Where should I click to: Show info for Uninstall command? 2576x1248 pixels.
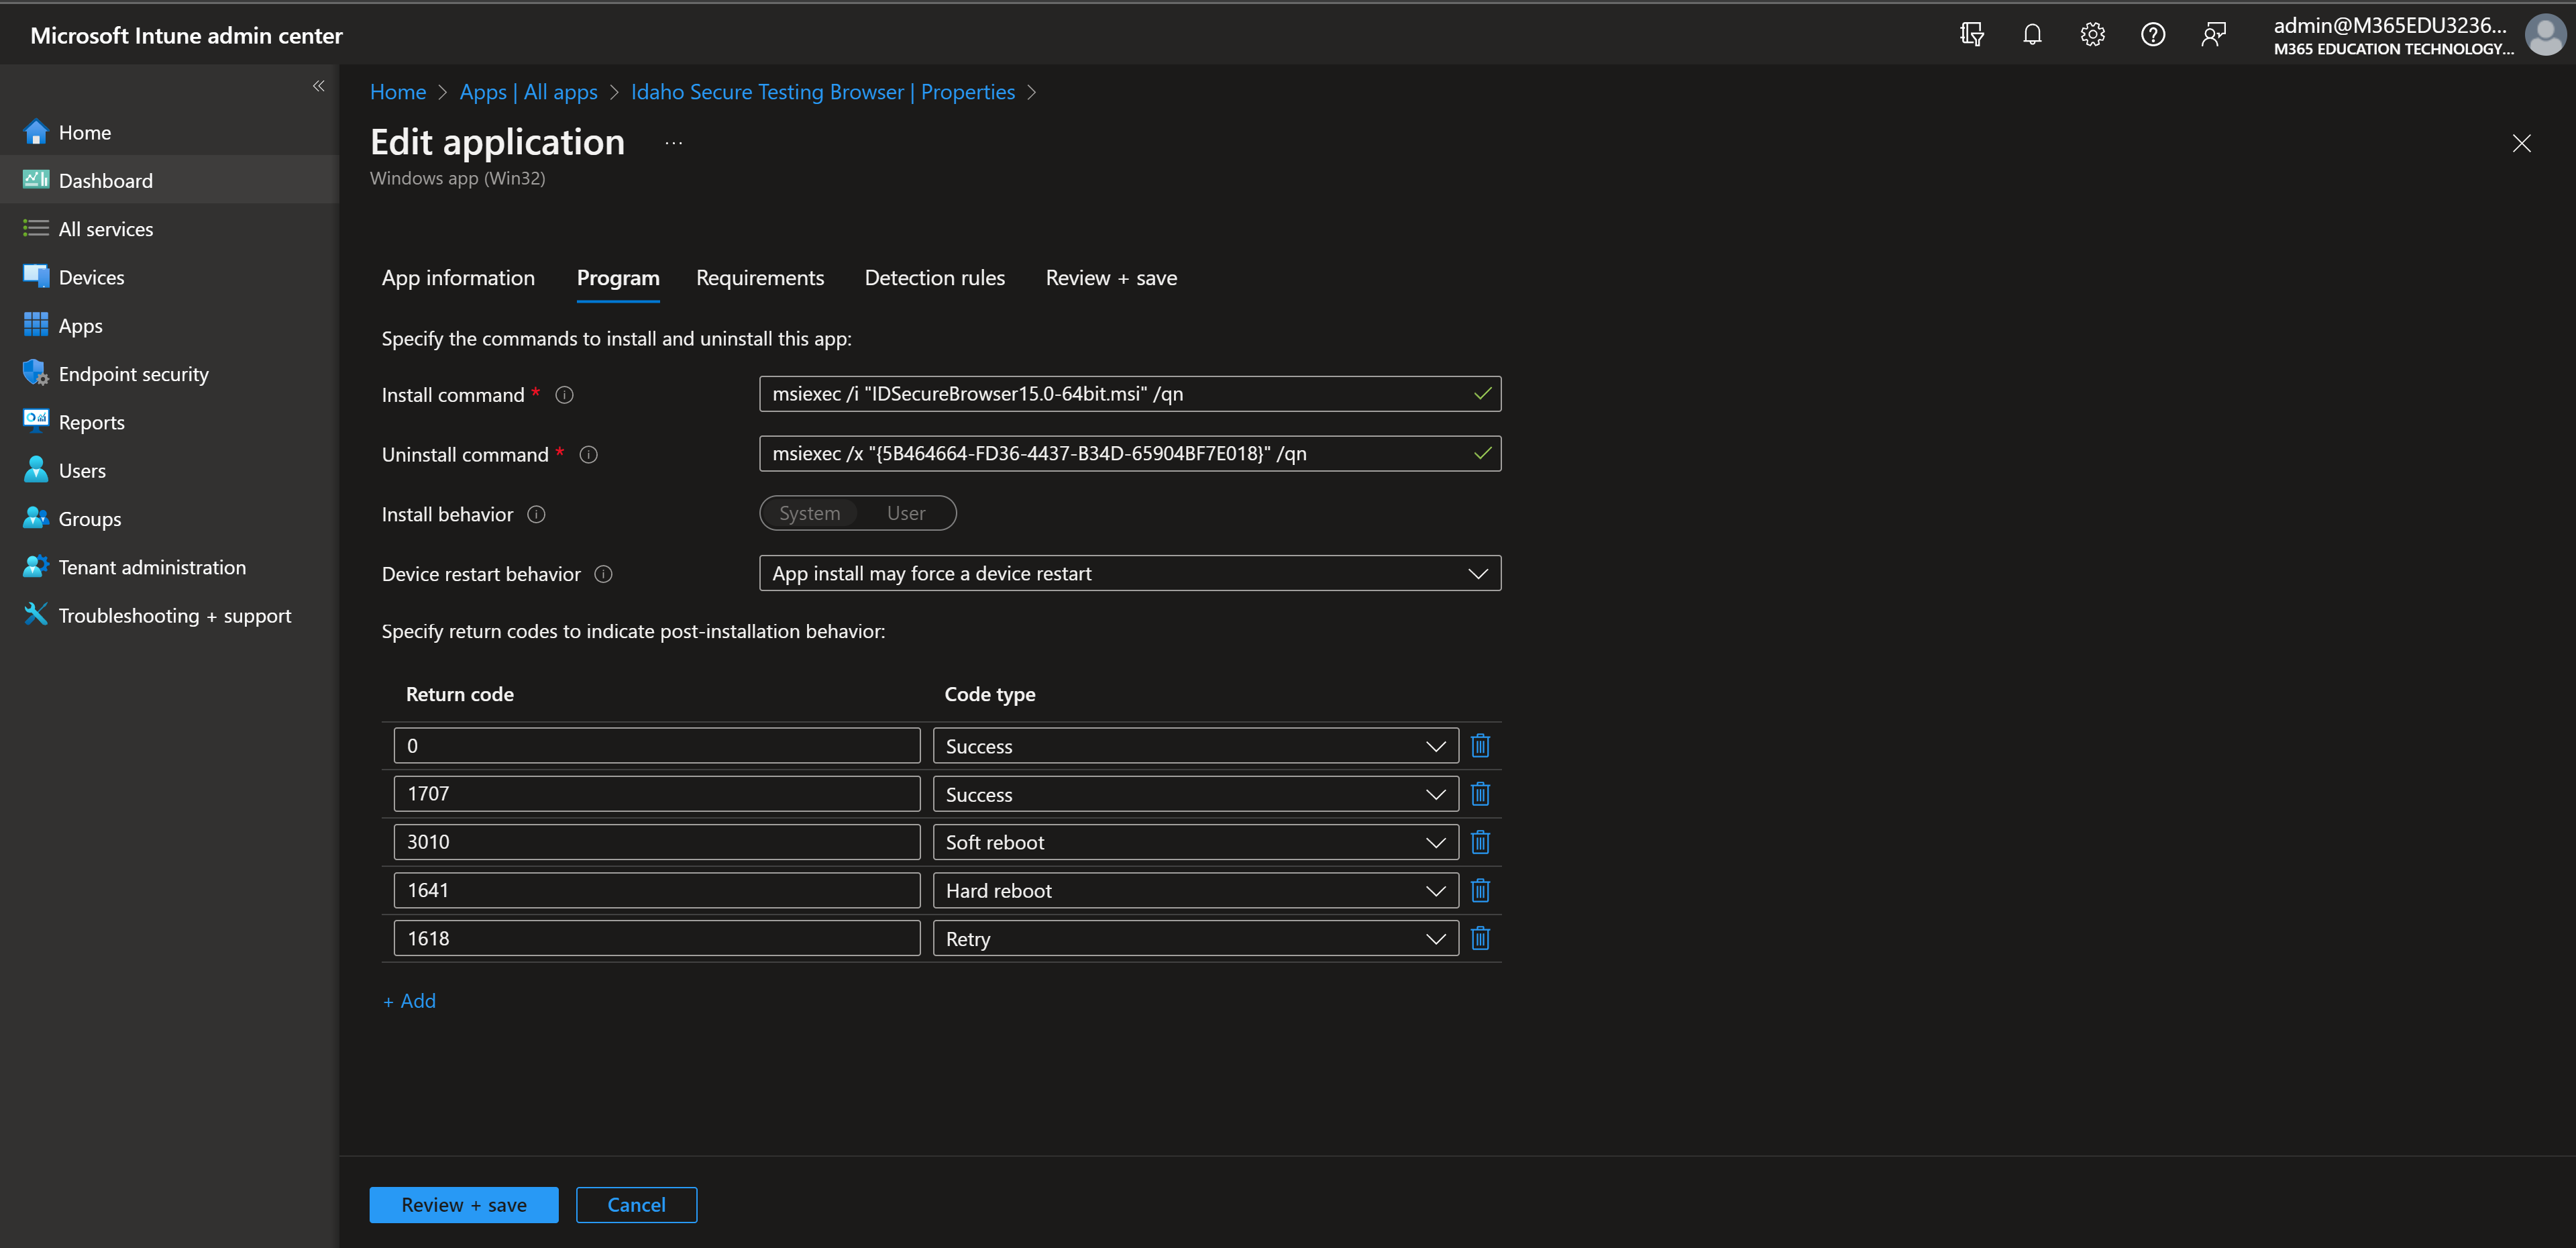(x=589, y=454)
